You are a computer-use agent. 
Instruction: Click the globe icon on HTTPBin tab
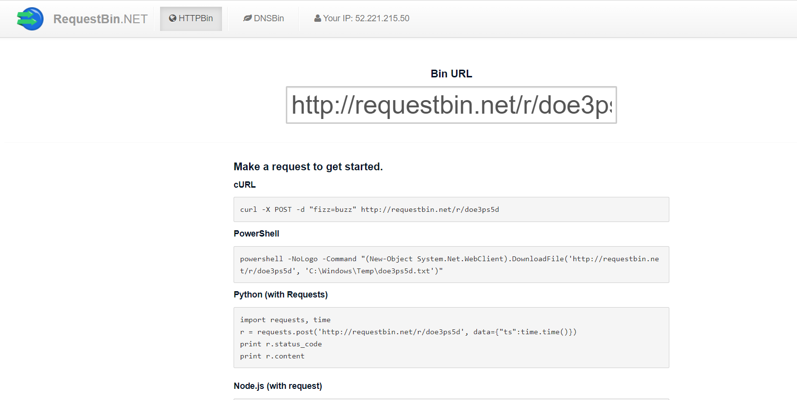click(173, 18)
